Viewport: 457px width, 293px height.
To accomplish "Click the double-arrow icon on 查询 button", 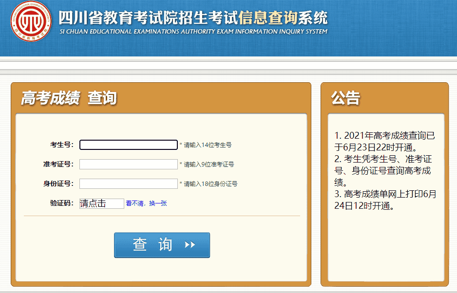I will (190, 245).
